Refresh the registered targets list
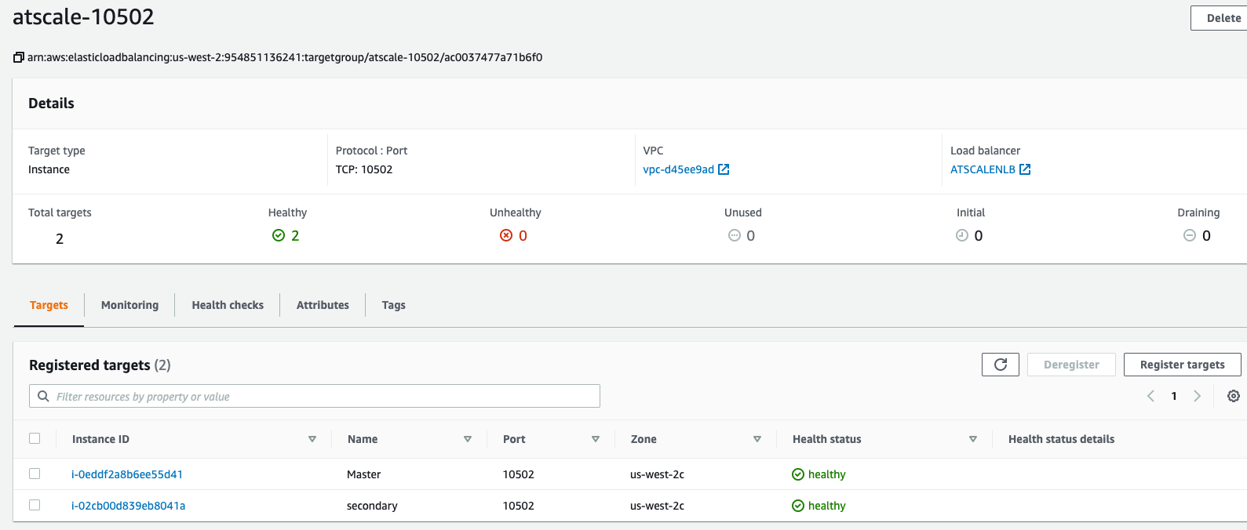Screen dimensions: 1247x530 [x=1001, y=365]
